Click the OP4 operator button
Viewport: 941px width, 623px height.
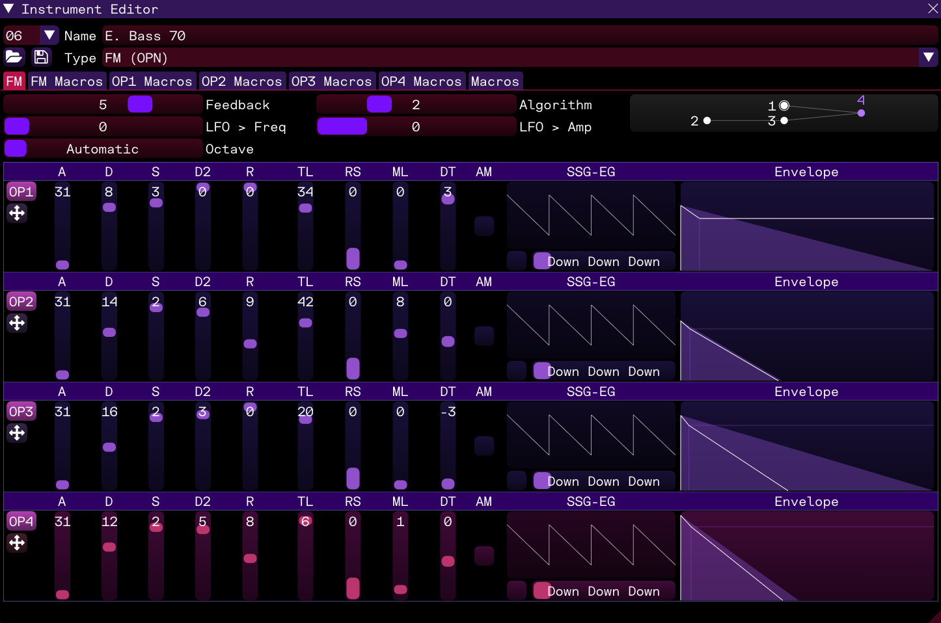point(21,522)
